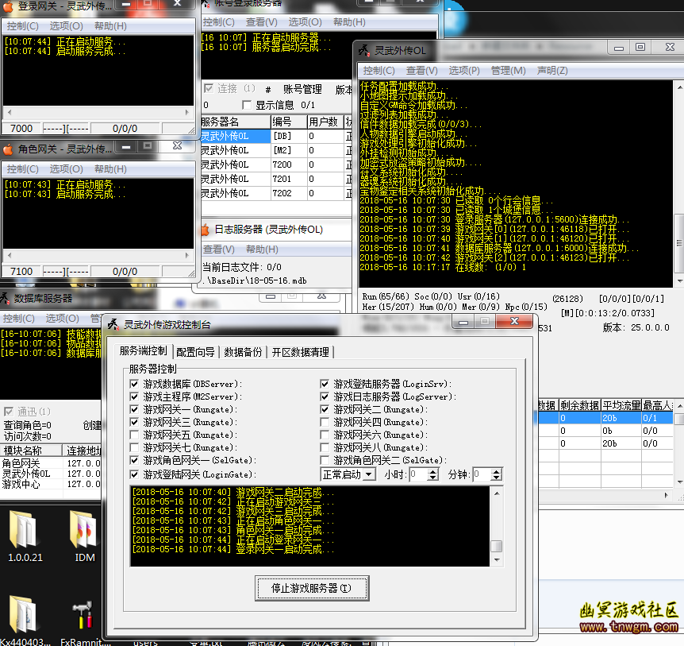Select the 服务端控制 tab

click(143, 350)
